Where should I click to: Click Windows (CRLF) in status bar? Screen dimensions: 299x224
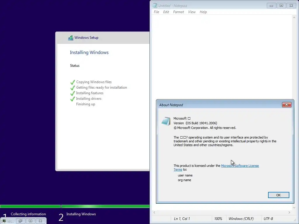(x=241, y=219)
